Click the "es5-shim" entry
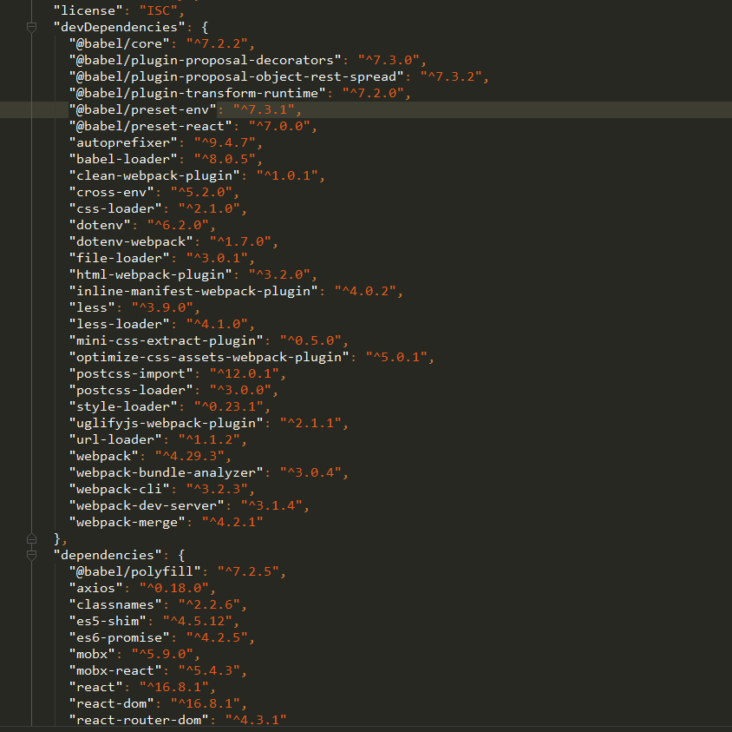732x732 pixels. coord(154,621)
